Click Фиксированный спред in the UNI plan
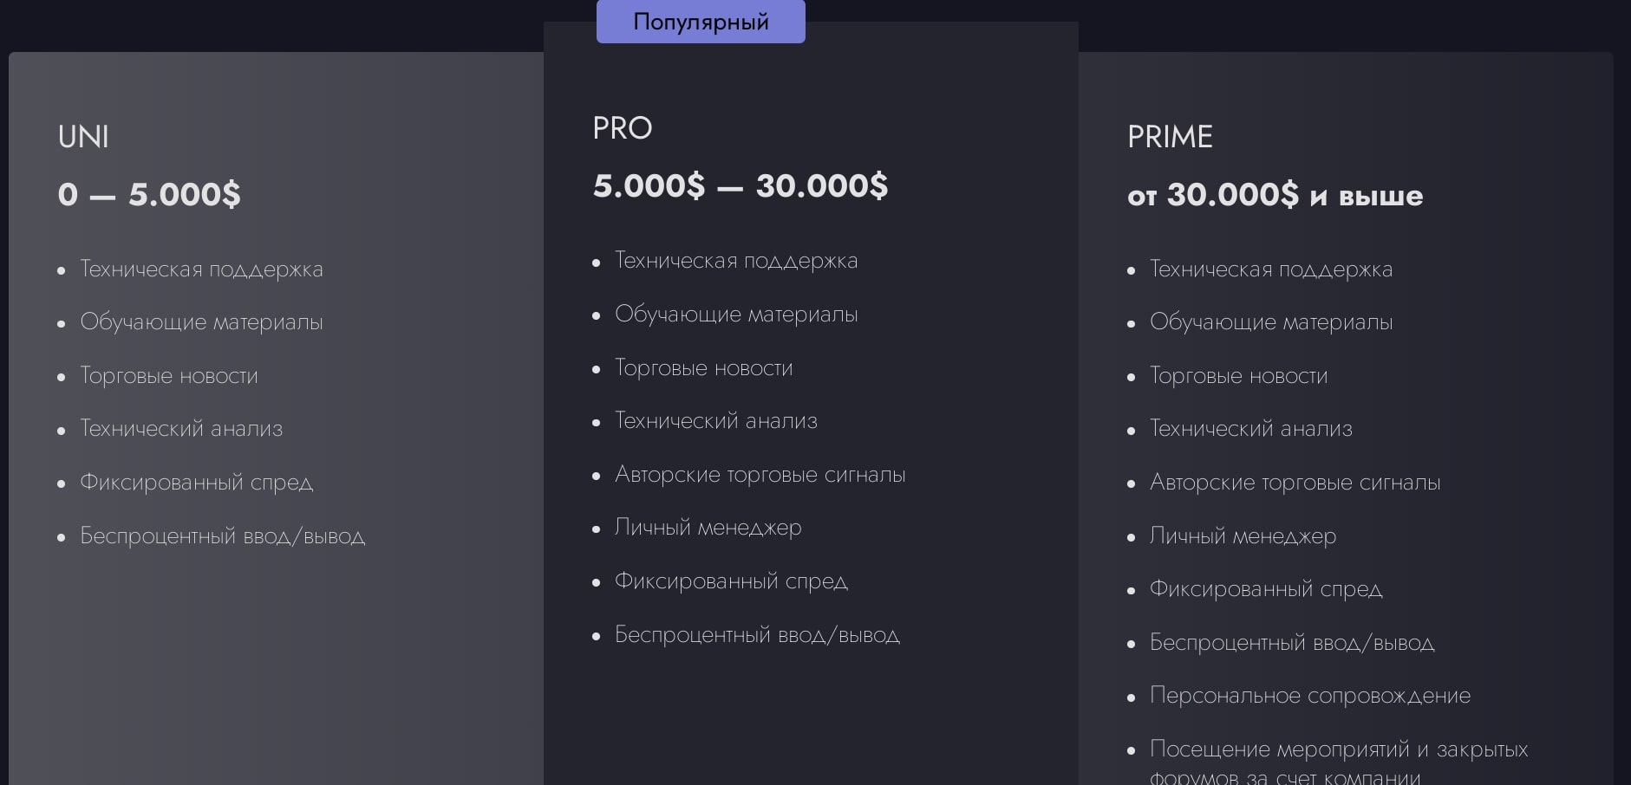 click(x=196, y=483)
